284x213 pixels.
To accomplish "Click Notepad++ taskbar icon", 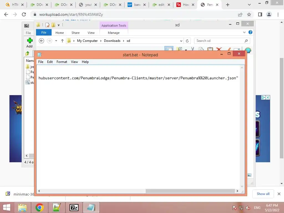I will (x=57, y=207).
